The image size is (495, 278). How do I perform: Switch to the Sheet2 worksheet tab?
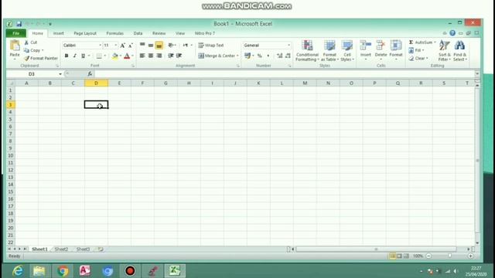pyautogui.click(x=61, y=249)
